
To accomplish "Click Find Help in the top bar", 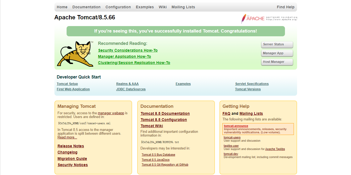I will pyautogui.click(x=285, y=7).
